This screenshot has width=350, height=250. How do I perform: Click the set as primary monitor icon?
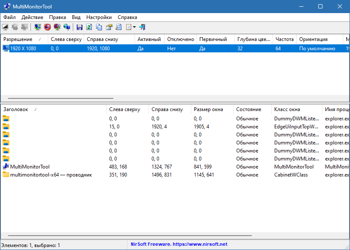pos(67,27)
